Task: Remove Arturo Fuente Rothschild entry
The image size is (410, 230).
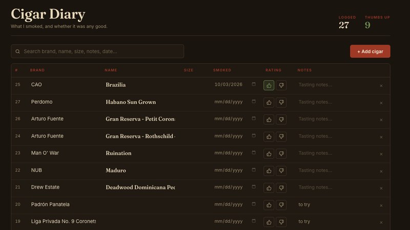Action: (x=381, y=137)
